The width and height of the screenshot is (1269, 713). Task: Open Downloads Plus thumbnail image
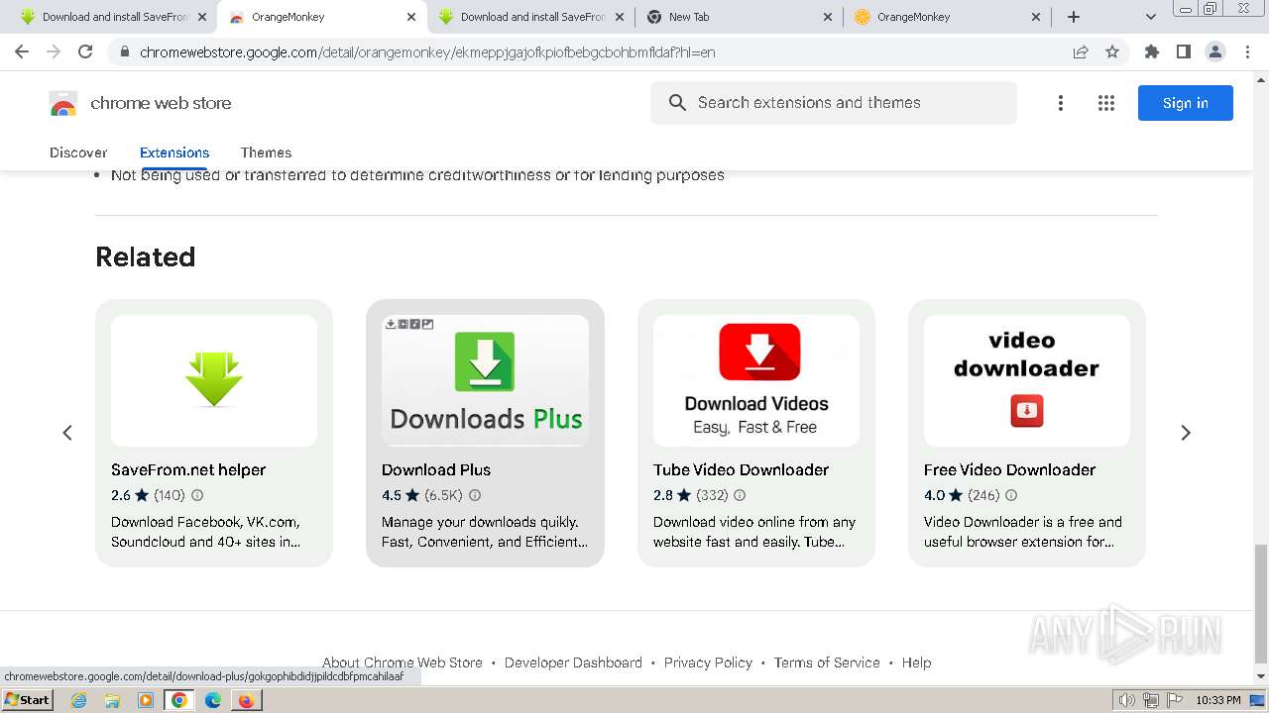click(485, 380)
